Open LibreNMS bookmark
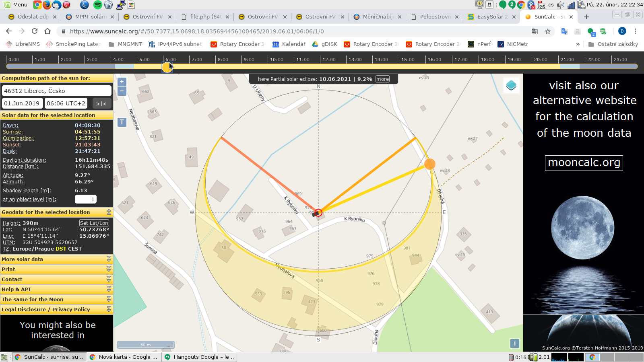This screenshot has height=362, width=644. pos(23,44)
